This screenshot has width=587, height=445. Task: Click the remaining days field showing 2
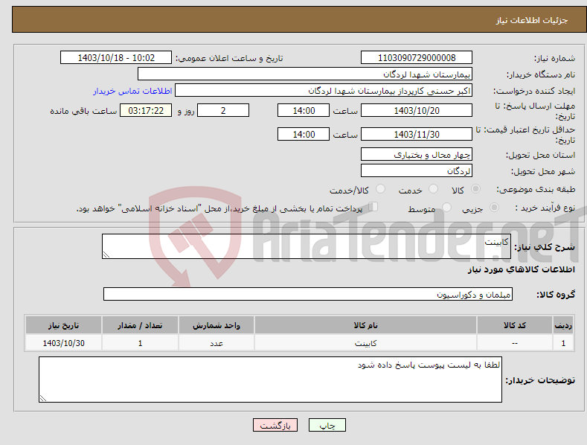[223, 110]
